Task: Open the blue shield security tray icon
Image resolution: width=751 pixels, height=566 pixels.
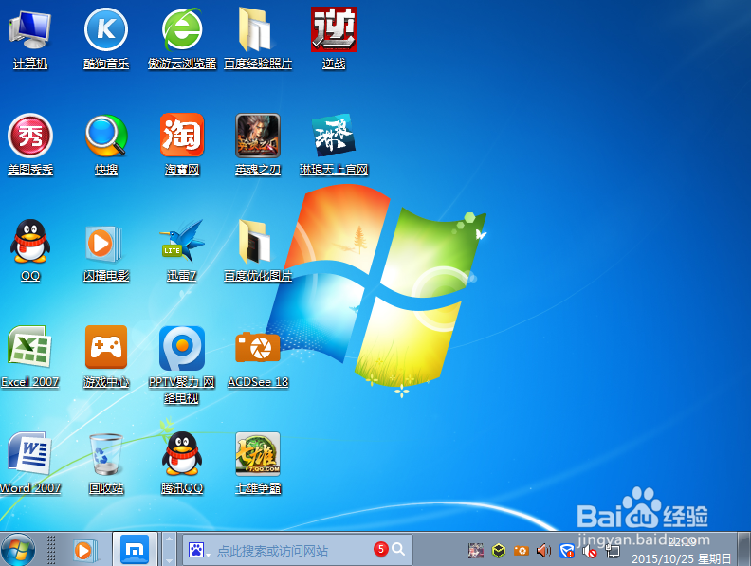Action: tap(567, 551)
